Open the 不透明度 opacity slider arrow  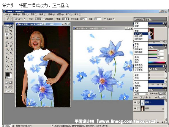(165, 94)
